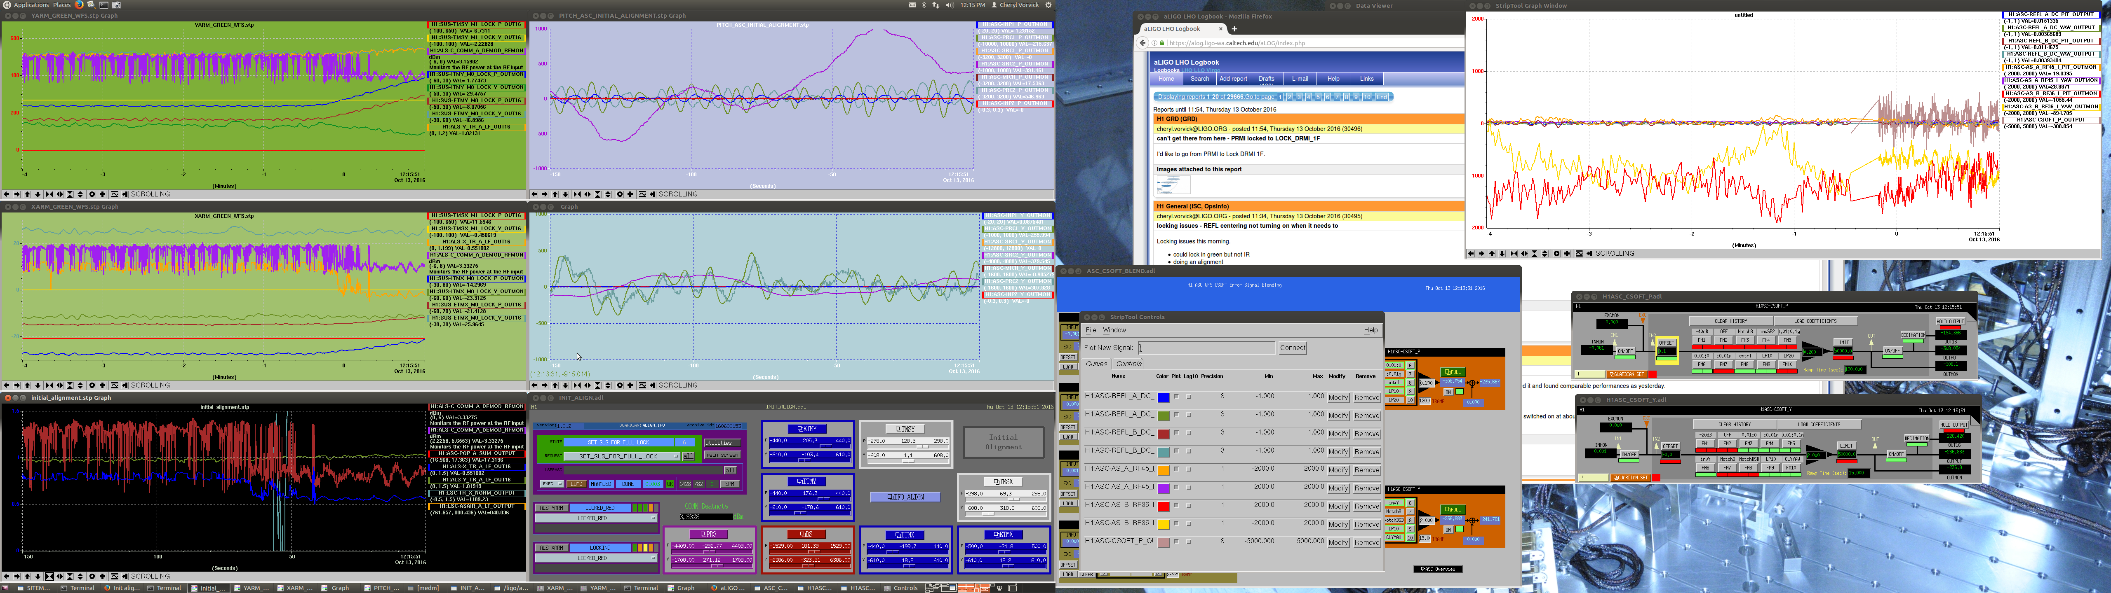Click Plot New Signal input field
The height and width of the screenshot is (593, 2111).
click(x=1207, y=348)
